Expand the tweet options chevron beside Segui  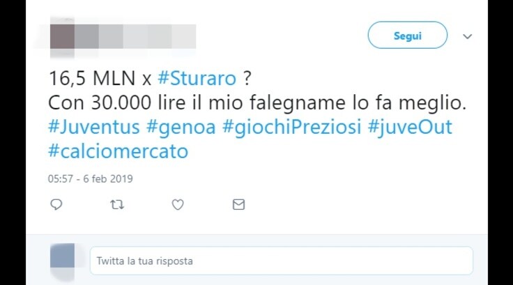click(467, 36)
